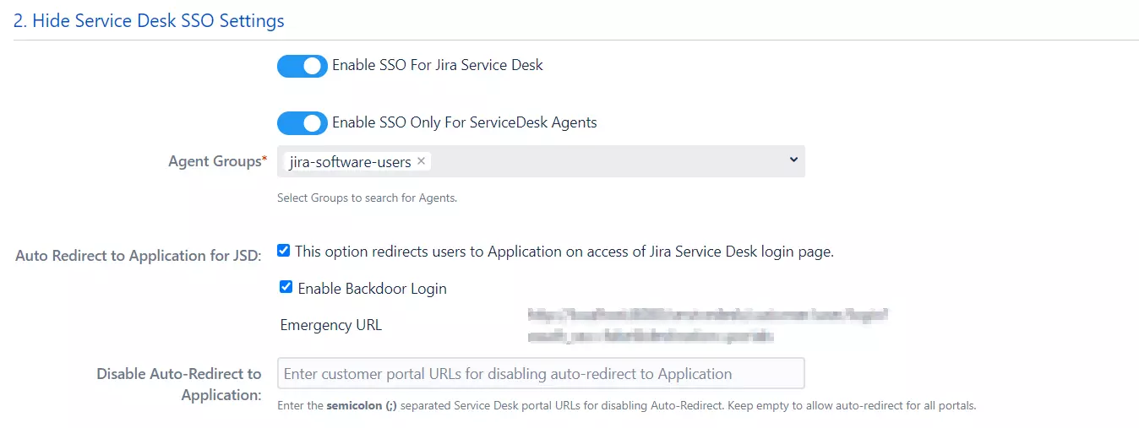Screen dimensions: 1139x428
Task: Uncheck Enable Backdoor Login checkbox
Action: [286, 287]
